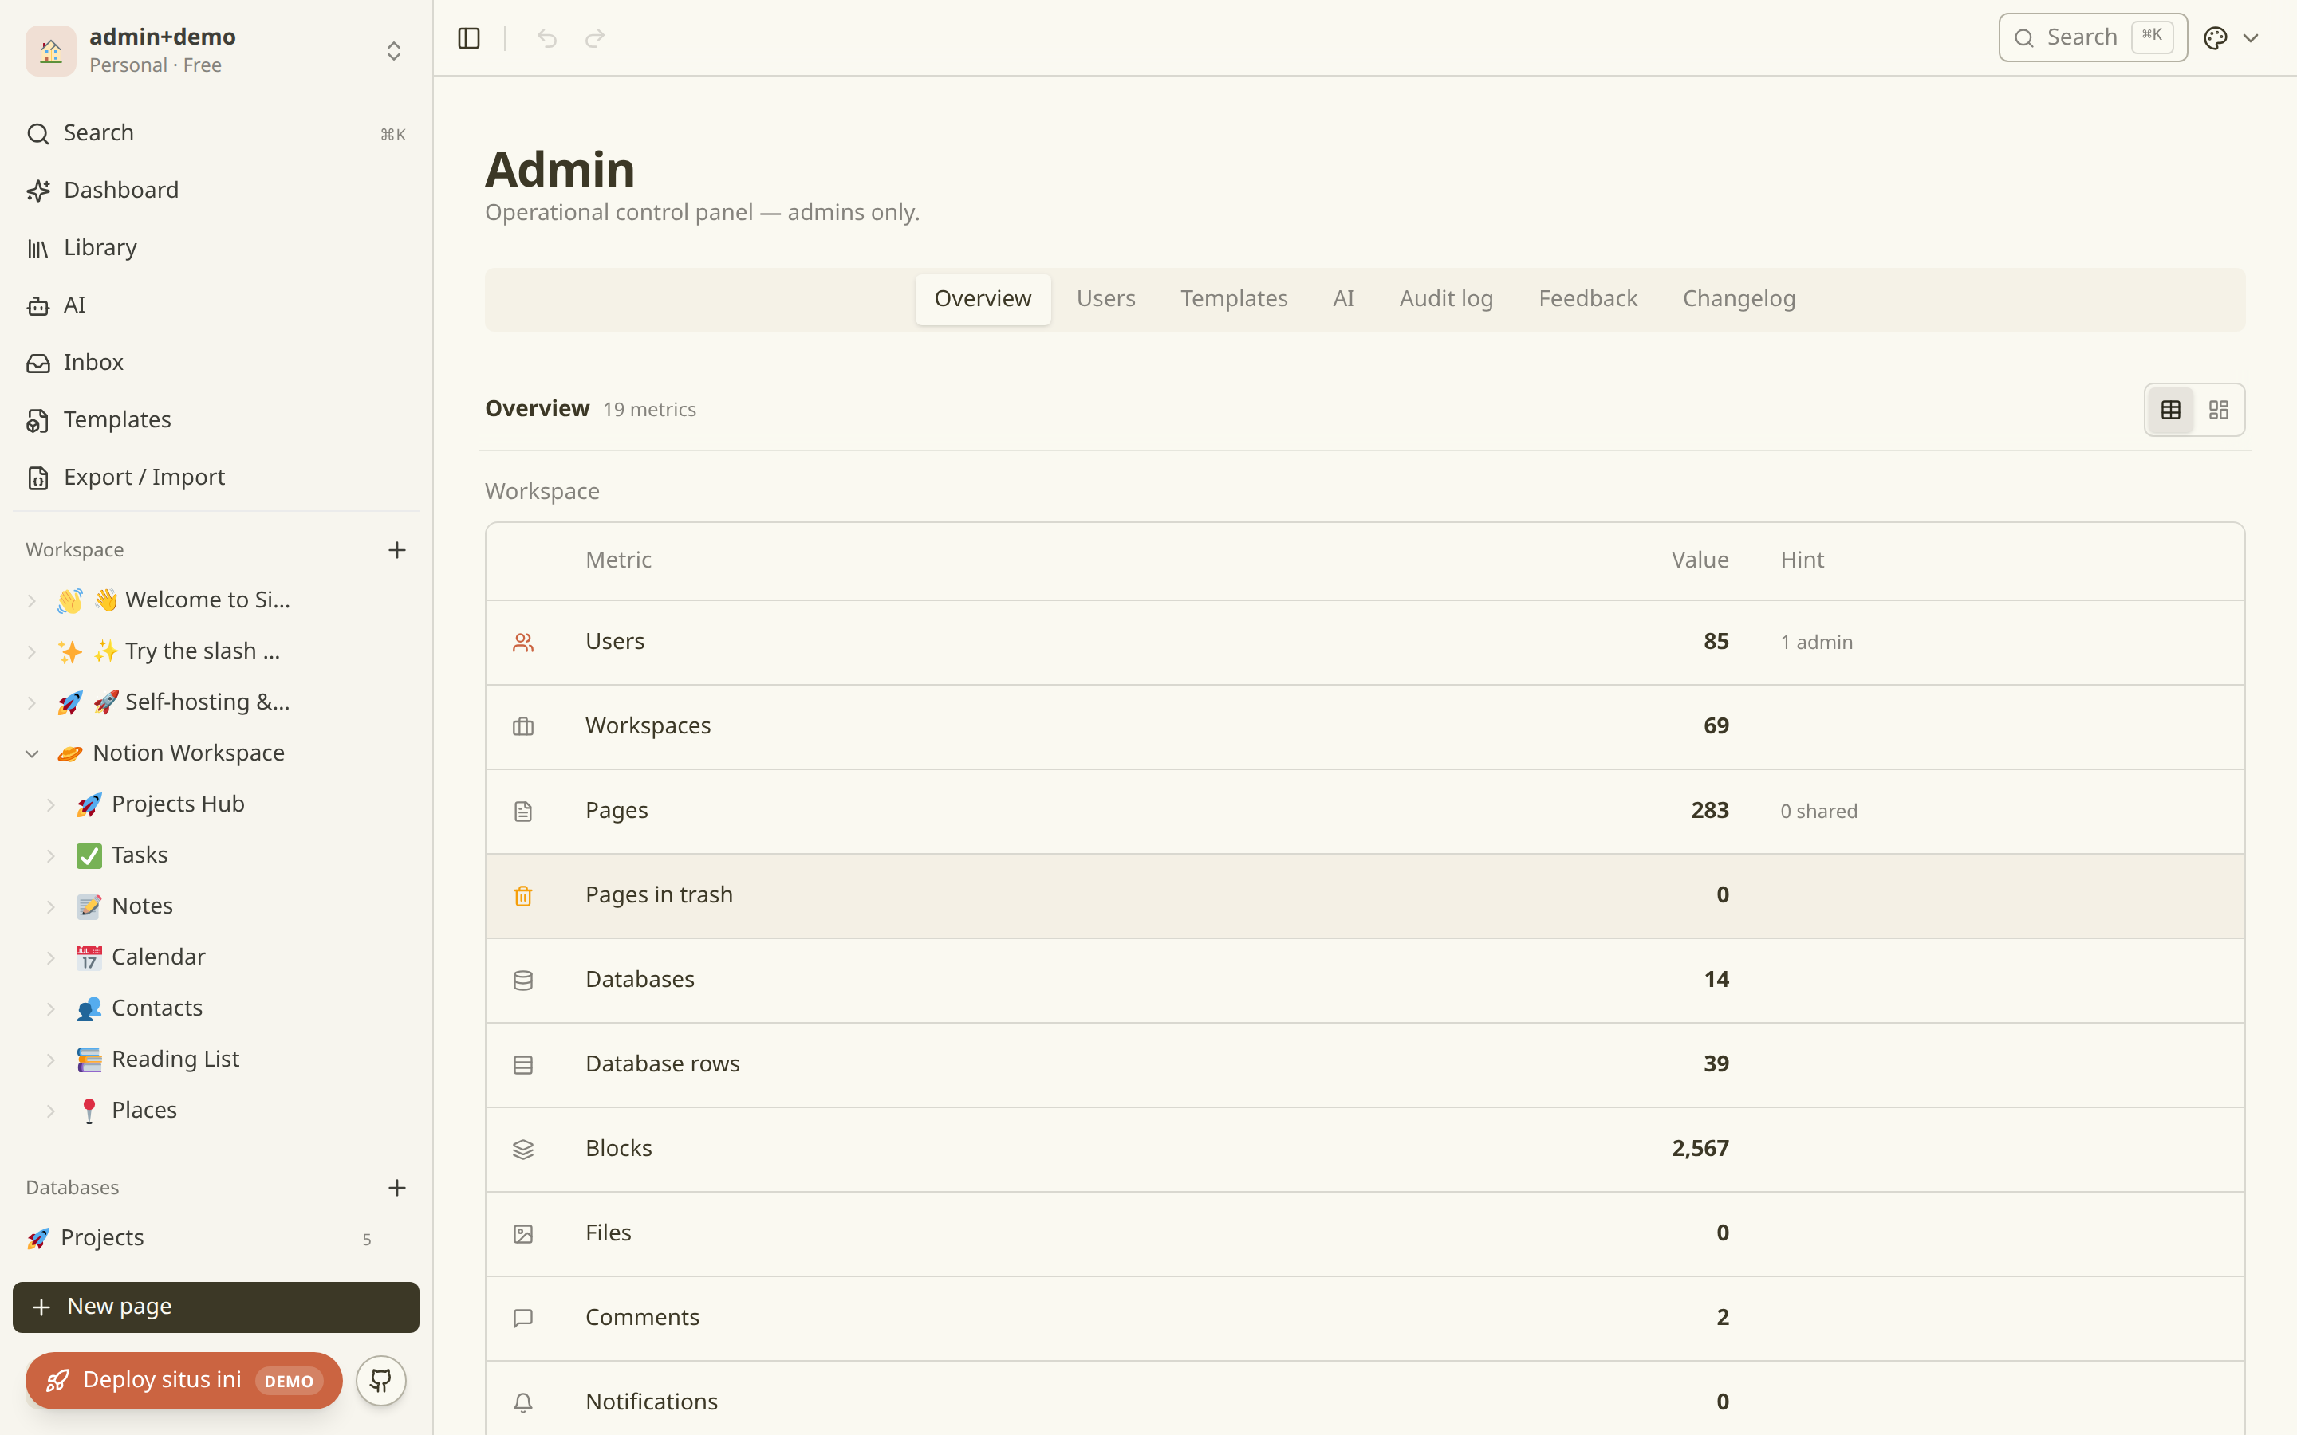Screen dimensions: 2297x1435
Task: Click the Pages value 283
Action: tap(1709, 811)
